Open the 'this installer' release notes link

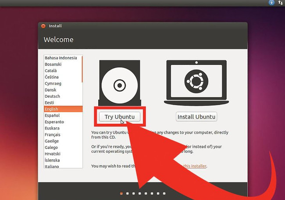[x=195, y=166]
